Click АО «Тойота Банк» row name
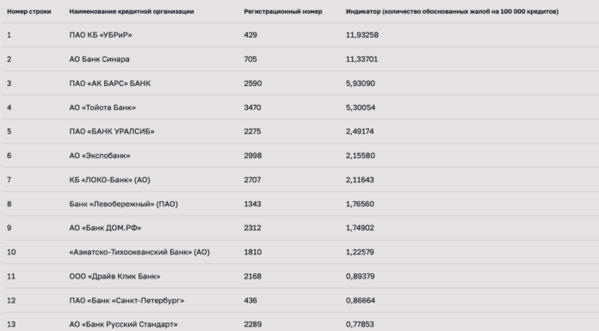Viewport: 599px width, 331px height. click(x=102, y=107)
